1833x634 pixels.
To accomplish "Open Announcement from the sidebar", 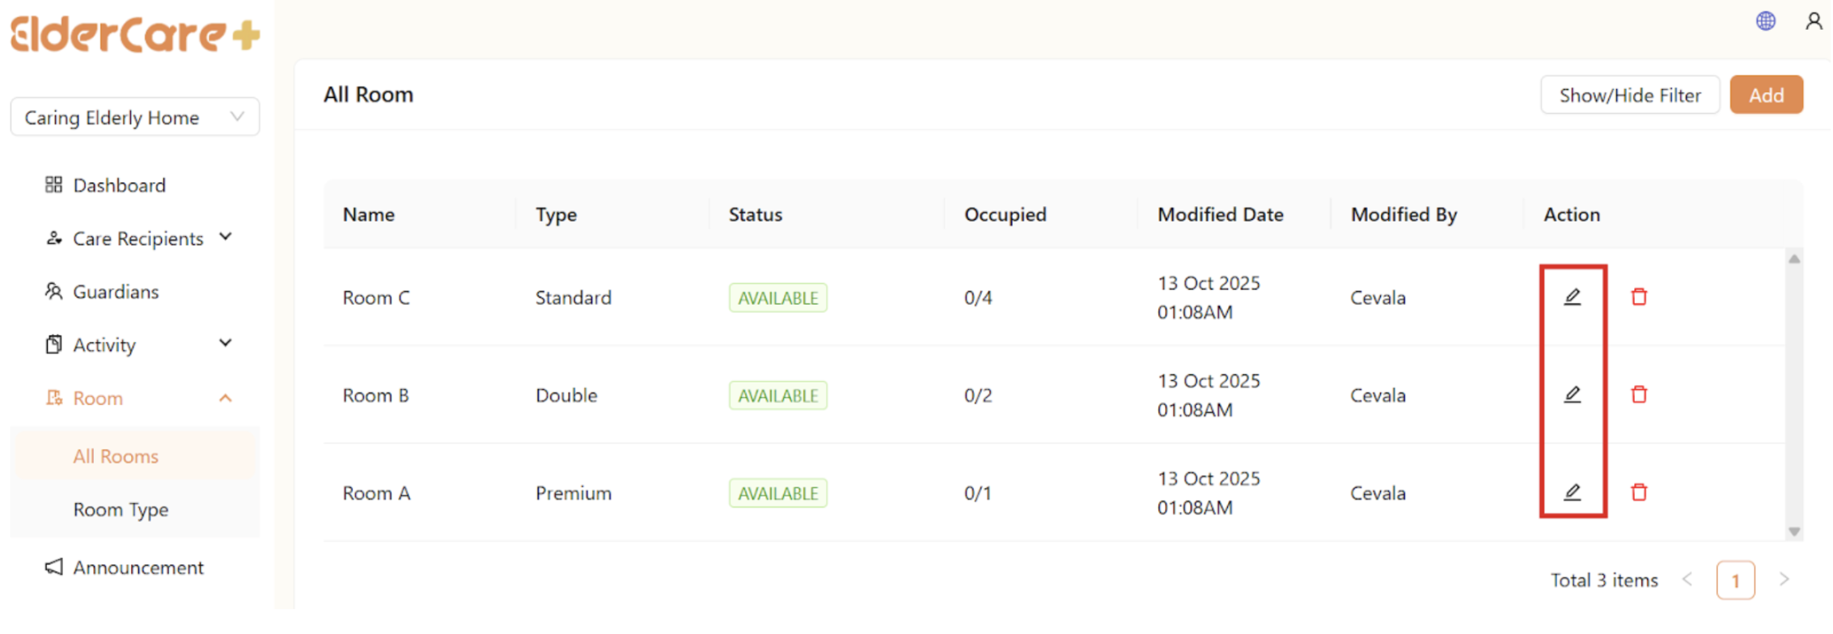I will coord(138,568).
